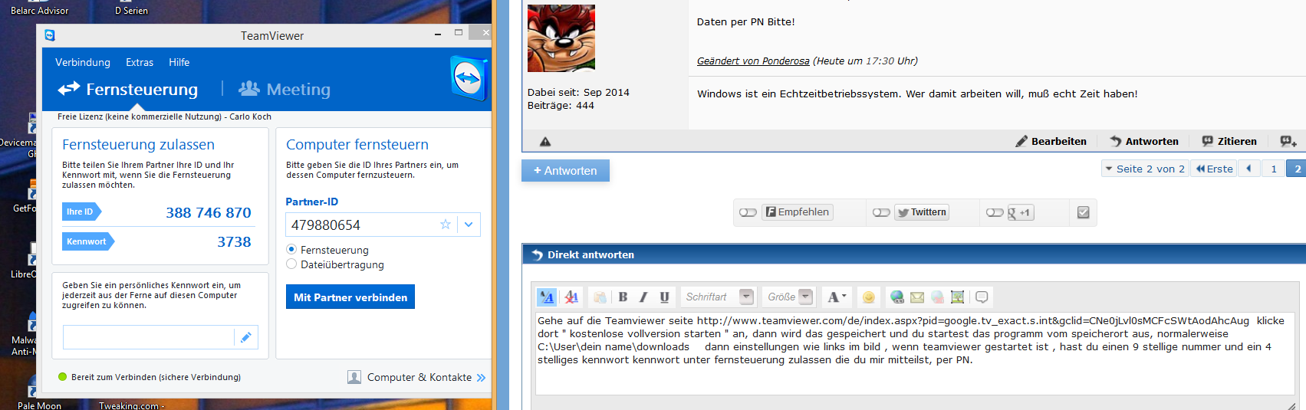Select Fernsteuerung radio option
Viewport: 1306px width, 410px height.
pyautogui.click(x=291, y=250)
